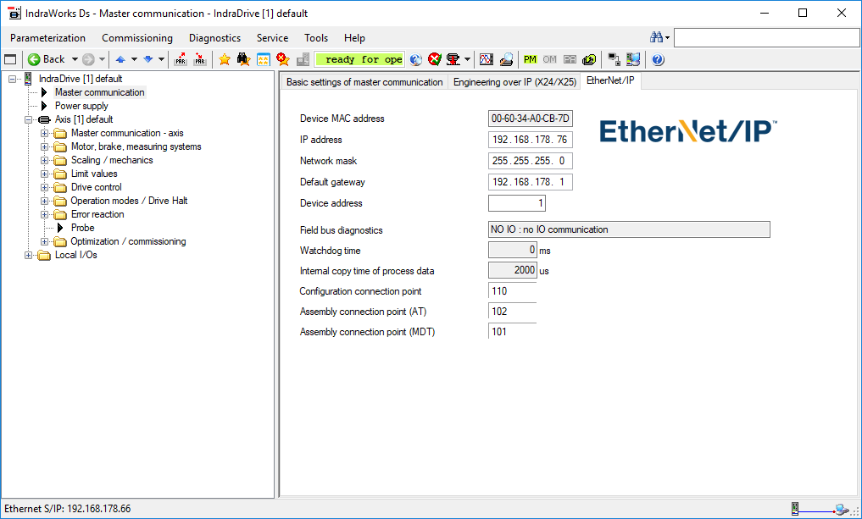Select the EtherNet/IP tab
The width and height of the screenshot is (862, 519).
coord(610,80)
